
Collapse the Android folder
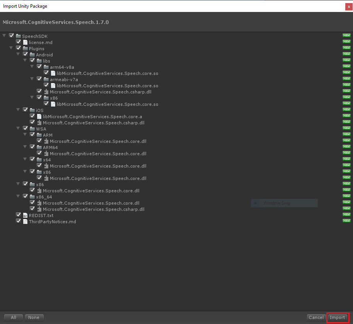(18, 54)
